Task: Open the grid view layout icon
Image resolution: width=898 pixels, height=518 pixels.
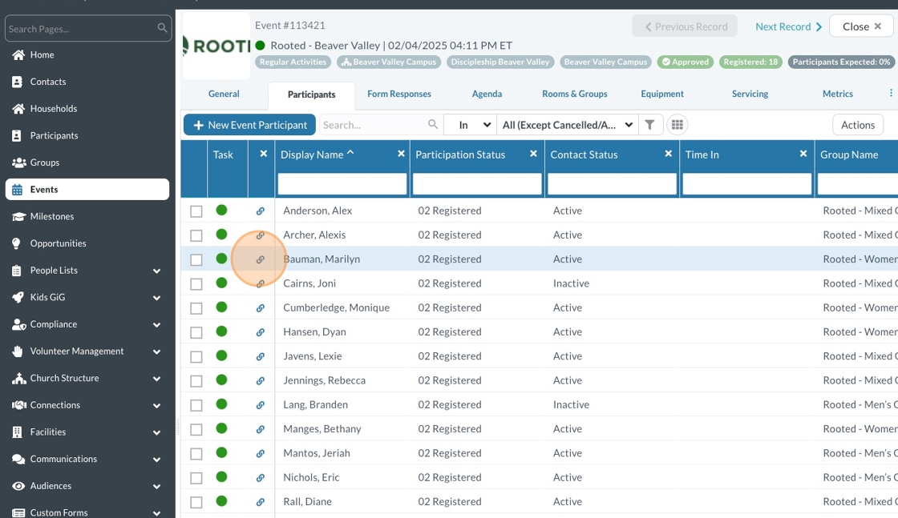Action: [678, 125]
